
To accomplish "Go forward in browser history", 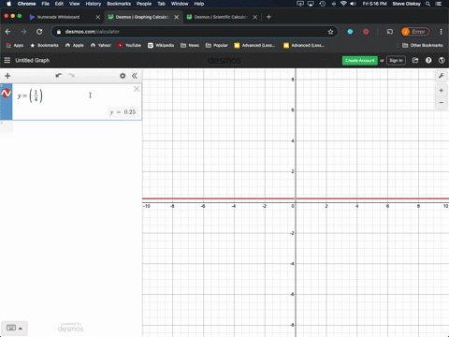I will point(23,32).
